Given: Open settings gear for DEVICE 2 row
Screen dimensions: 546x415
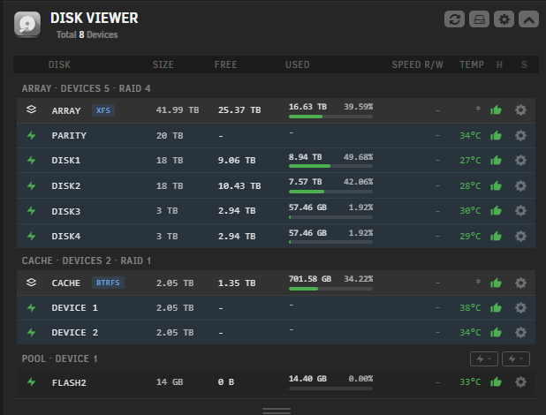Looking at the screenshot, I should pyautogui.click(x=520, y=333).
